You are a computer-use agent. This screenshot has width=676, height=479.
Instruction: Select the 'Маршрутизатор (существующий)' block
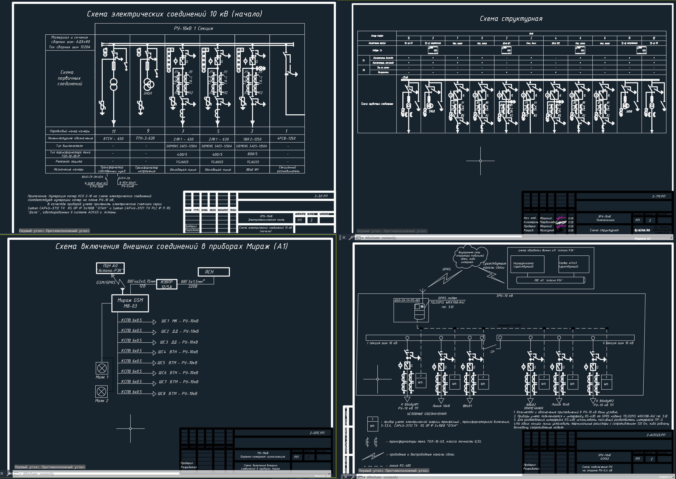tap(527, 264)
